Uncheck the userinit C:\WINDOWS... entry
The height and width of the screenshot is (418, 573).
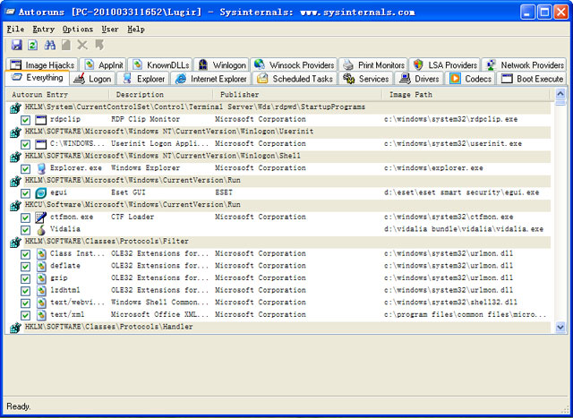25,144
